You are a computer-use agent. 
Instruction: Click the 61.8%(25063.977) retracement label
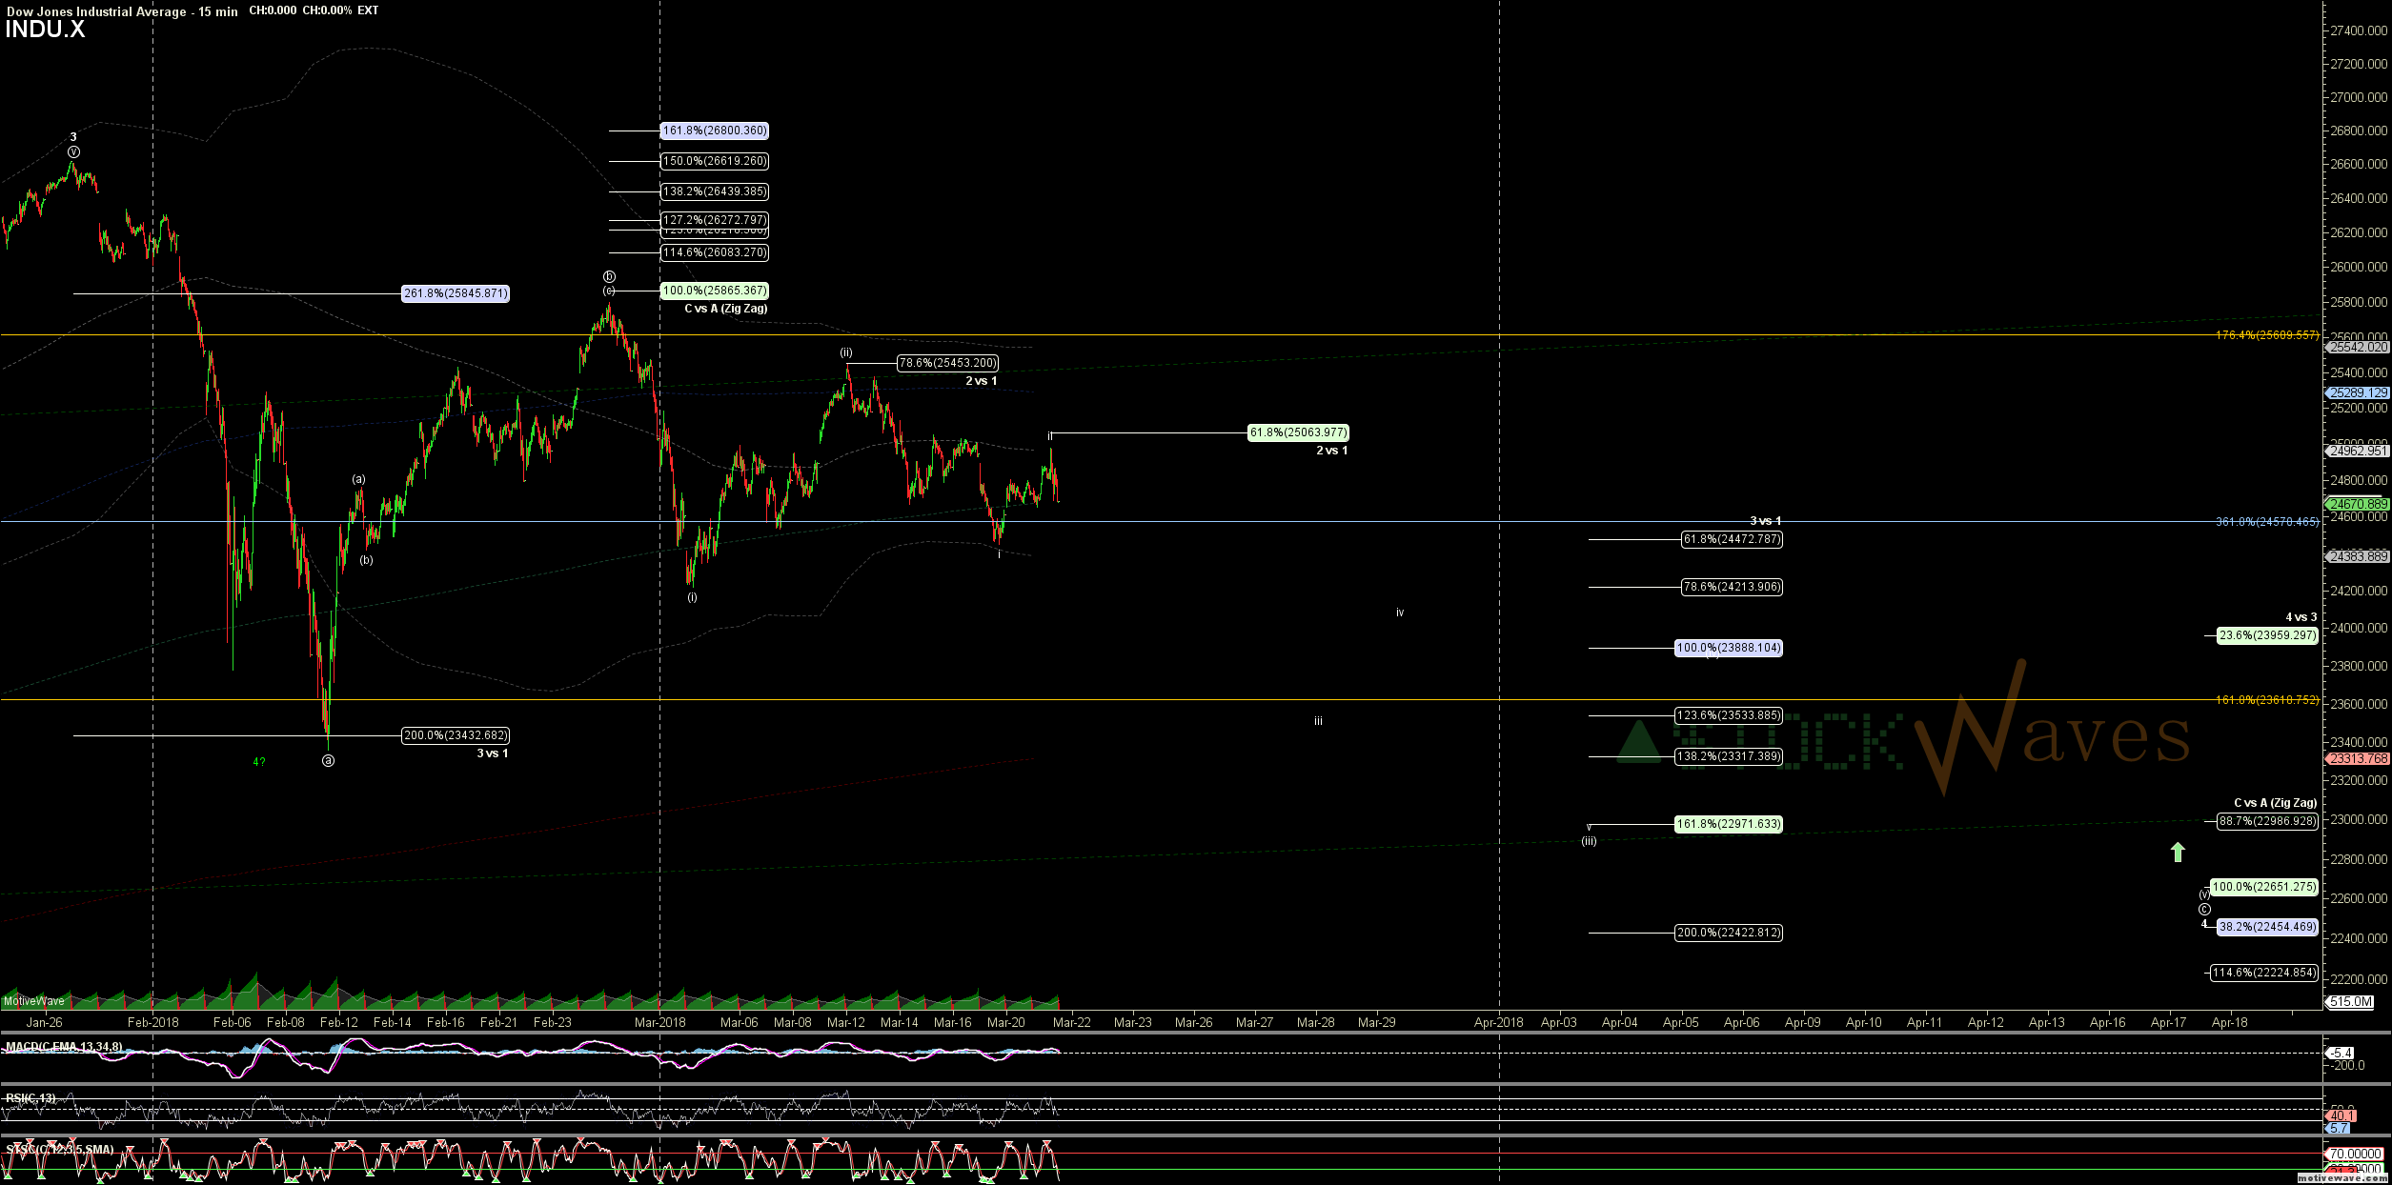tap(1299, 432)
